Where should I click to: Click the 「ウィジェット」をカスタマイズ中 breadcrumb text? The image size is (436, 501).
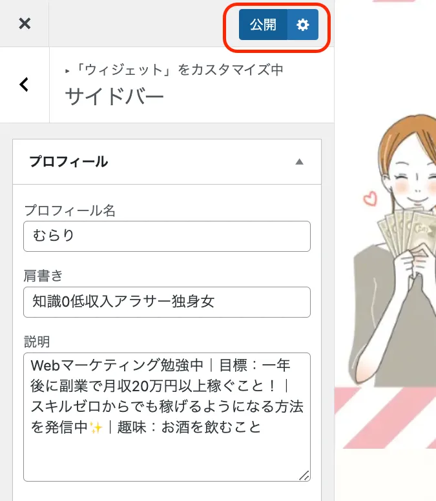pyautogui.click(x=179, y=70)
